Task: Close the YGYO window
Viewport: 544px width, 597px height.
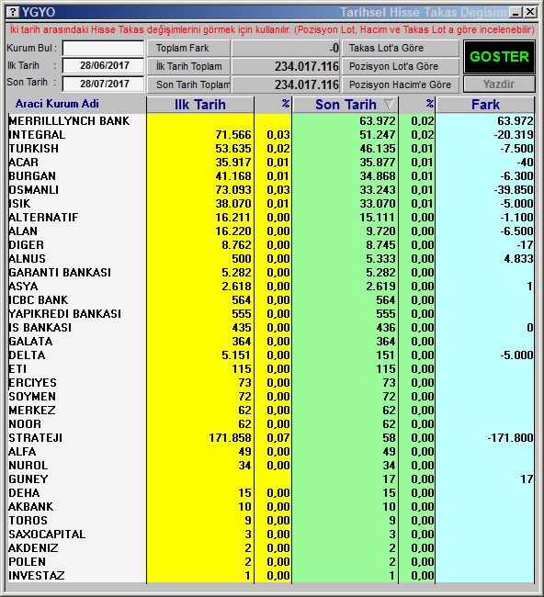Action: (530, 13)
